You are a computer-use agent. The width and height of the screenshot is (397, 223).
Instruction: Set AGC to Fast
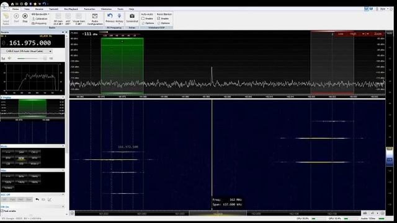[x=12, y=199]
